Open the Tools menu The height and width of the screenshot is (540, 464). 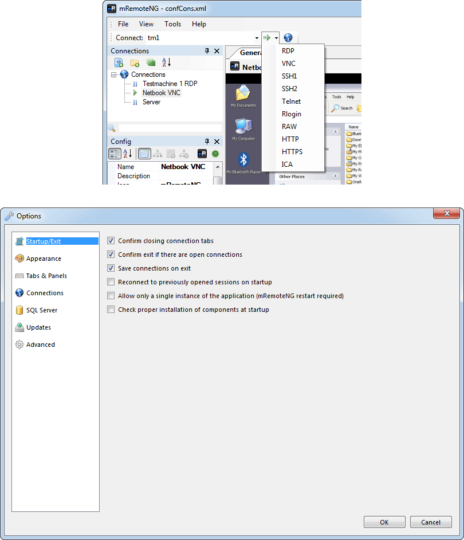tap(173, 24)
